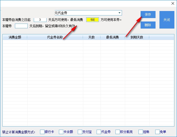This screenshot has height=137, width=177.
Task: Click the text 天后方可使用，最低消费
Action: [65, 20]
